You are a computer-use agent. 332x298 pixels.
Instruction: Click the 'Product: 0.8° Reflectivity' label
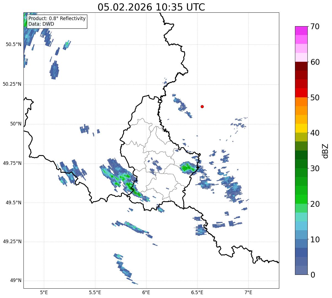pos(57,18)
